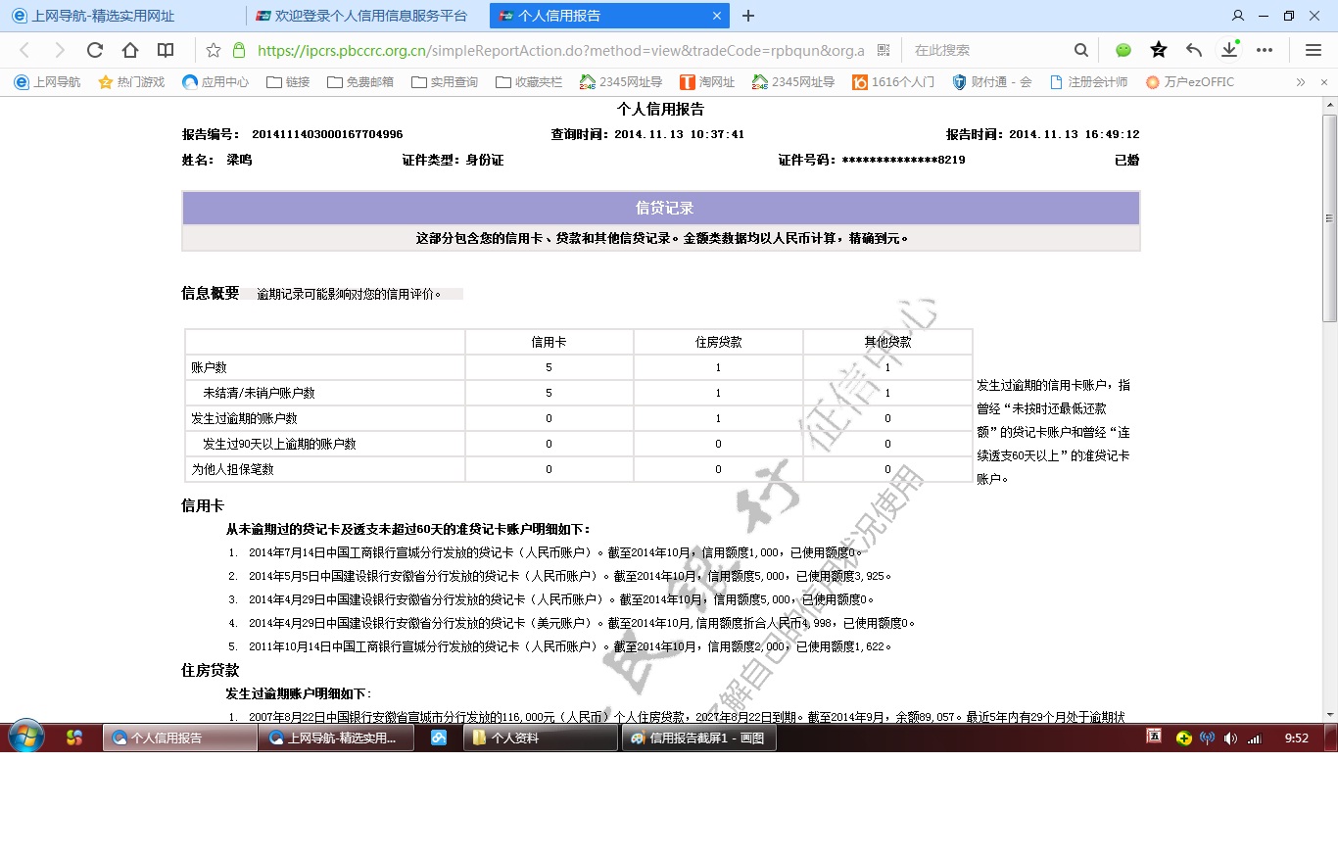Open the 链接 bookmarks folder
The image size is (1338, 857).
click(288, 82)
